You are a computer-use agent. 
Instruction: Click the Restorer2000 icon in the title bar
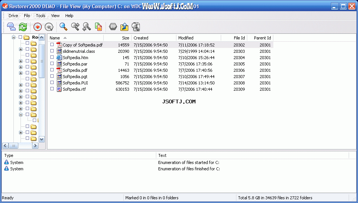tap(6, 6)
